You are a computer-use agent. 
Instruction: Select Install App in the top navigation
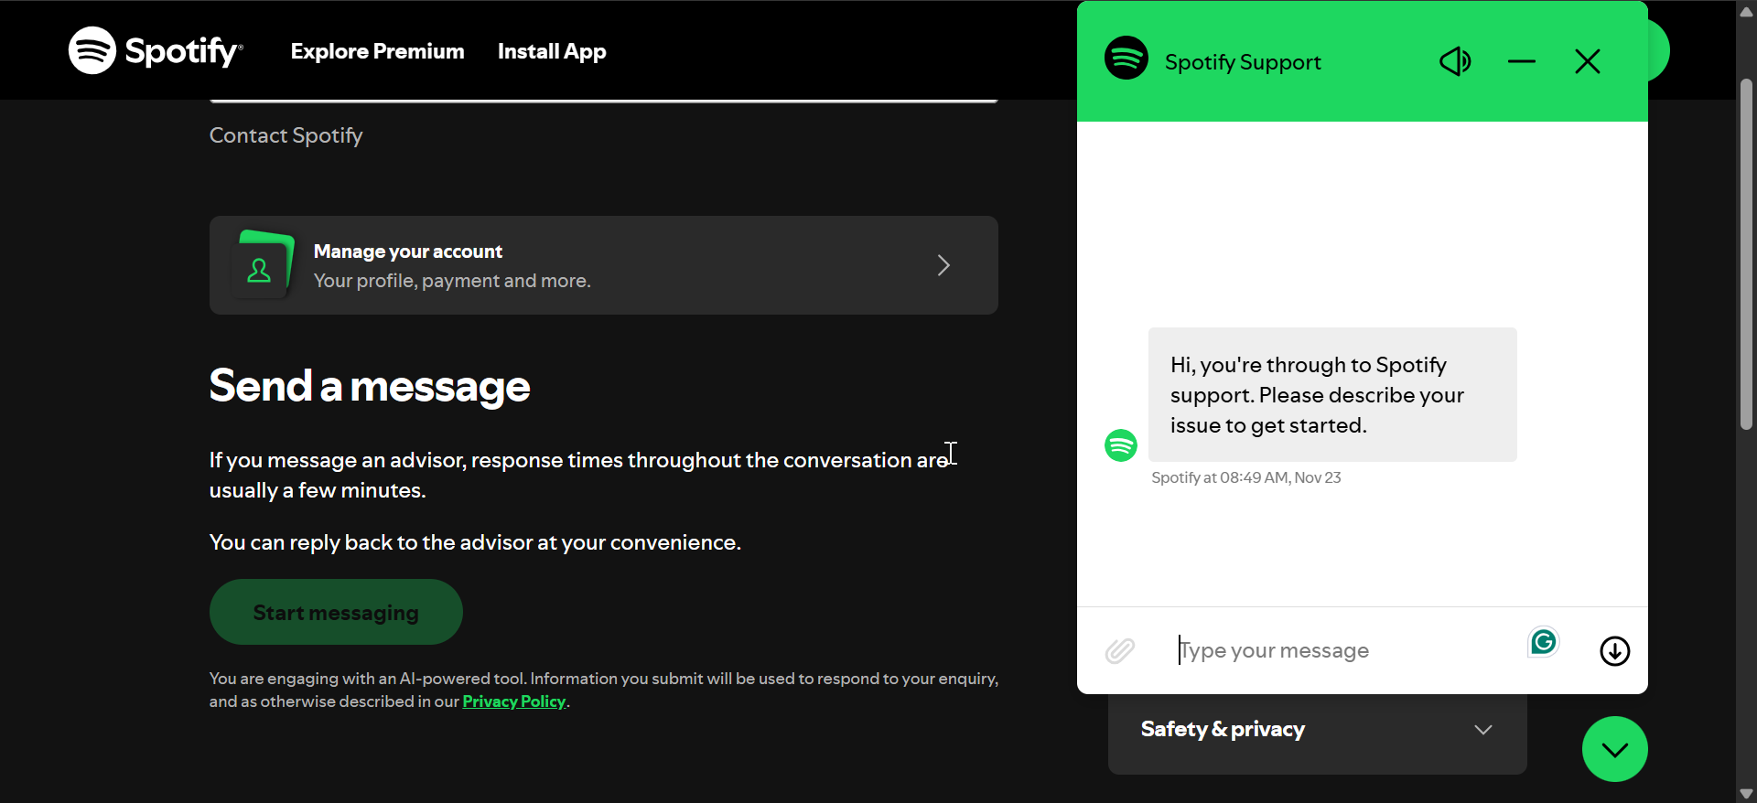[552, 51]
